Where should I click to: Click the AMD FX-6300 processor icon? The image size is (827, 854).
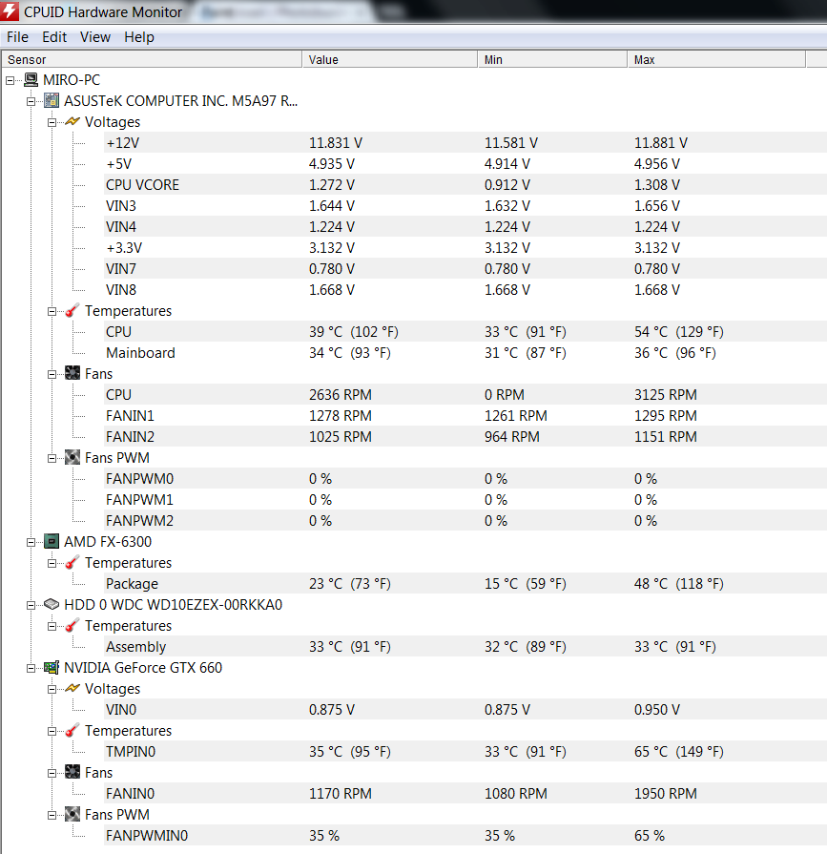[52, 542]
